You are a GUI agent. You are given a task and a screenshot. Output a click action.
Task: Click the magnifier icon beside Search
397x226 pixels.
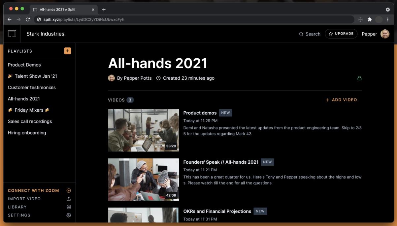pos(301,34)
